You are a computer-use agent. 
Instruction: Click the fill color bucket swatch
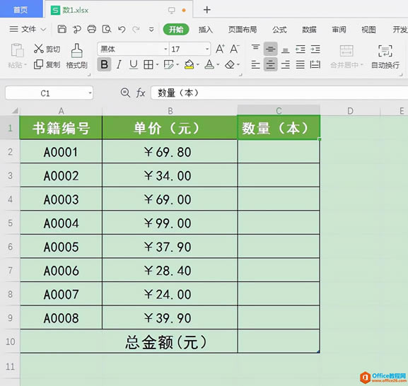(x=190, y=64)
